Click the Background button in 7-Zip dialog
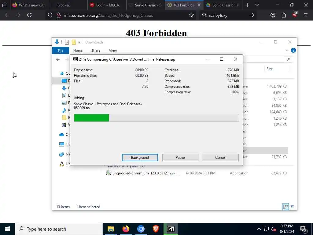313x235 pixels. coord(140,158)
